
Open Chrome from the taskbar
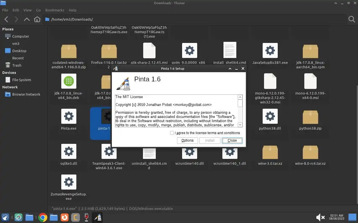(x=43, y=217)
